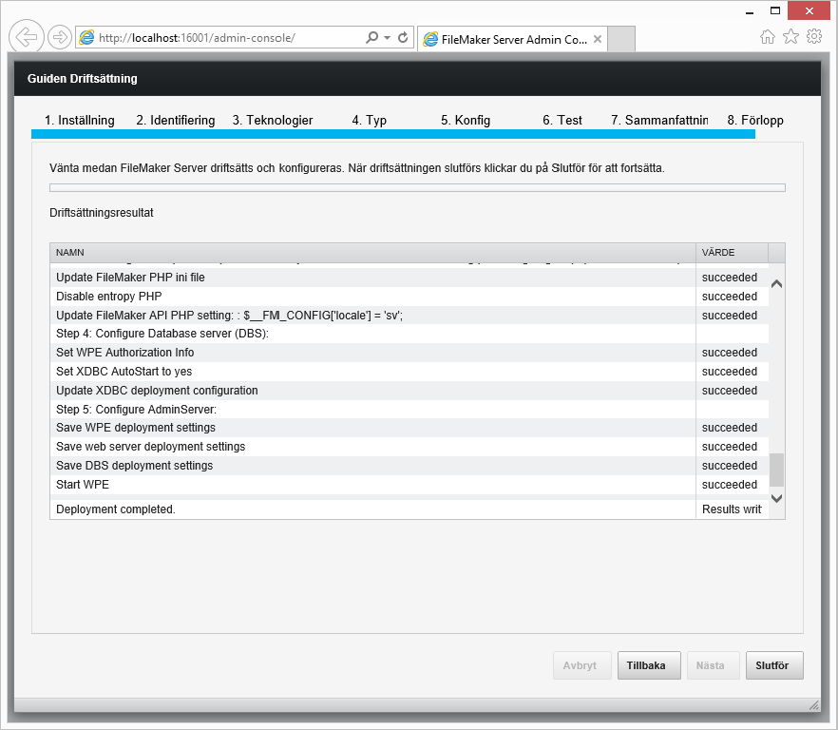This screenshot has width=838, height=730.
Task: Select the FileMaker Server Admin Console tab
Action: 512,39
